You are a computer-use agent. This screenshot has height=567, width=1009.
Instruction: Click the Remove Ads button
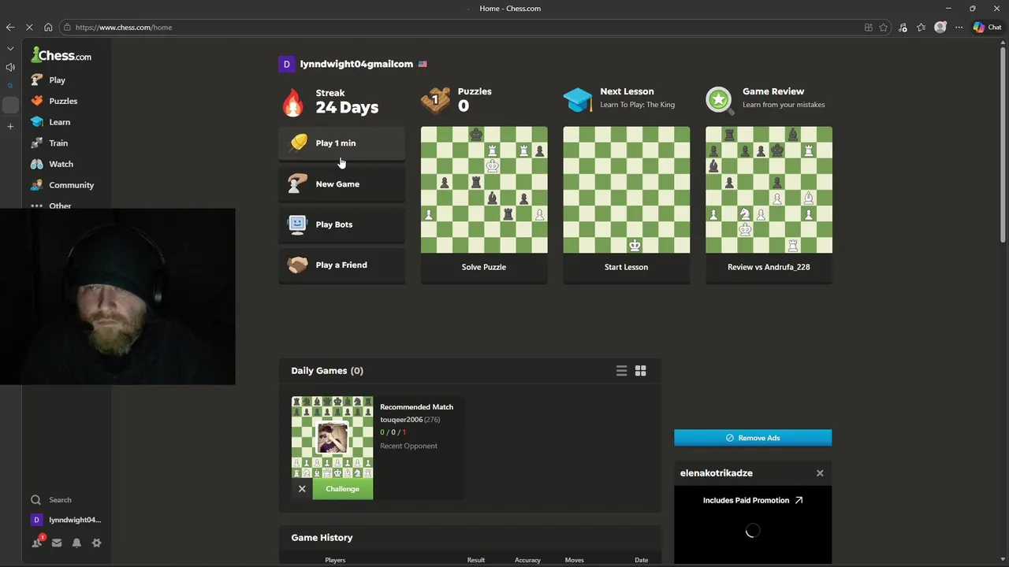(753, 438)
